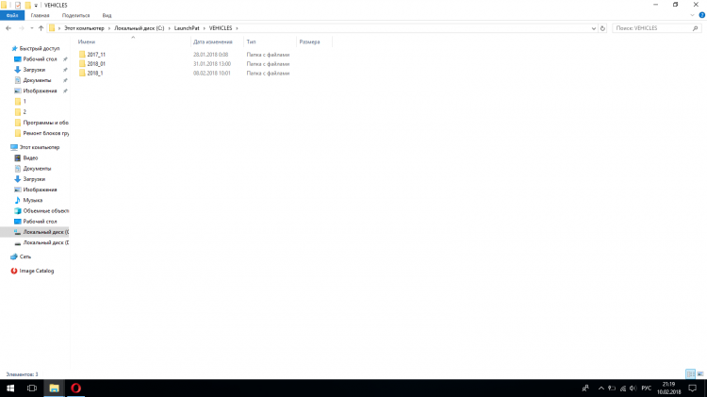This screenshot has height=397, width=707.
Task: Open the Opera browser from taskbar
Action: click(76, 388)
